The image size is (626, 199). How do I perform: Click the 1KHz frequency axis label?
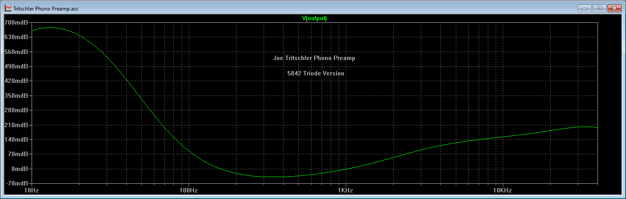coord(345,191)
